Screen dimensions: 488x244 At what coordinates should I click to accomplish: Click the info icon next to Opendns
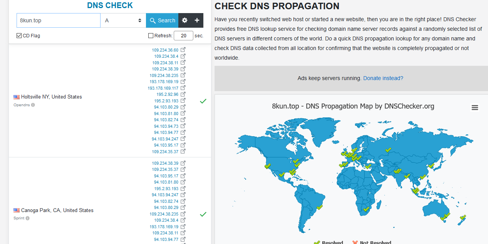click(x=33, y=105)
